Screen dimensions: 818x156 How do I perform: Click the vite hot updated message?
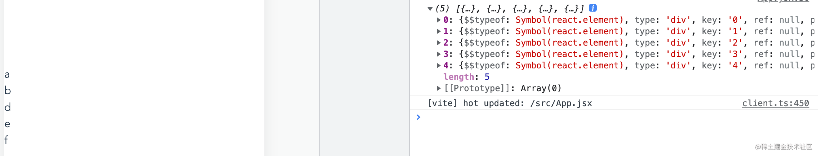tap(510, 103)
